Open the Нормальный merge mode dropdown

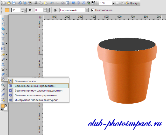(x=87, y=10)
